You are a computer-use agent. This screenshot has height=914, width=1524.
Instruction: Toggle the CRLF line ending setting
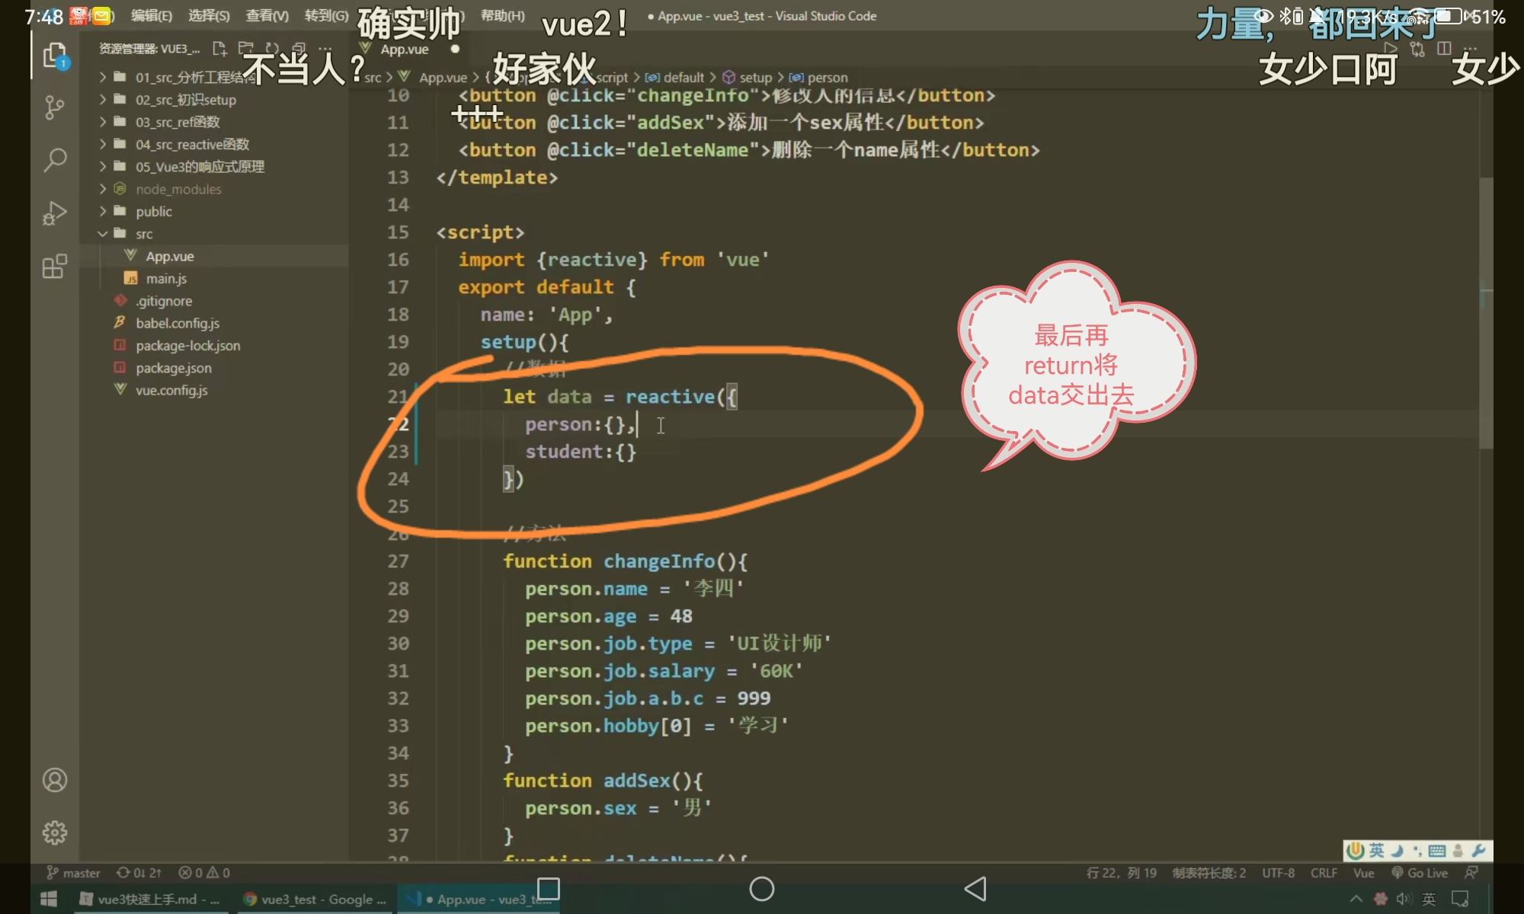[x=1324, y=873]
